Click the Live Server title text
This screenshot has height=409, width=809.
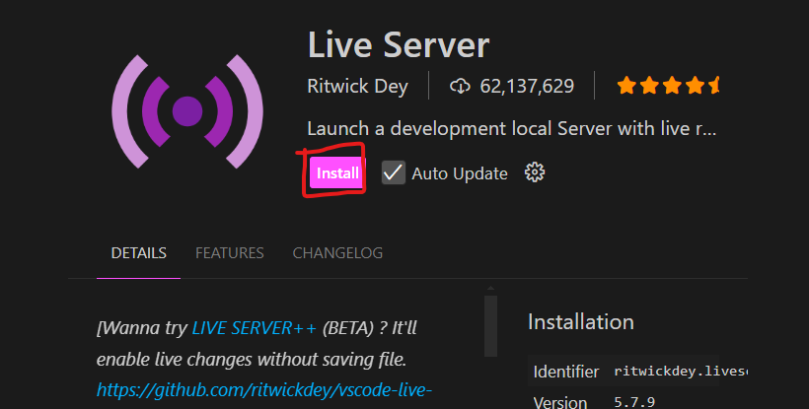pos(399,45)
